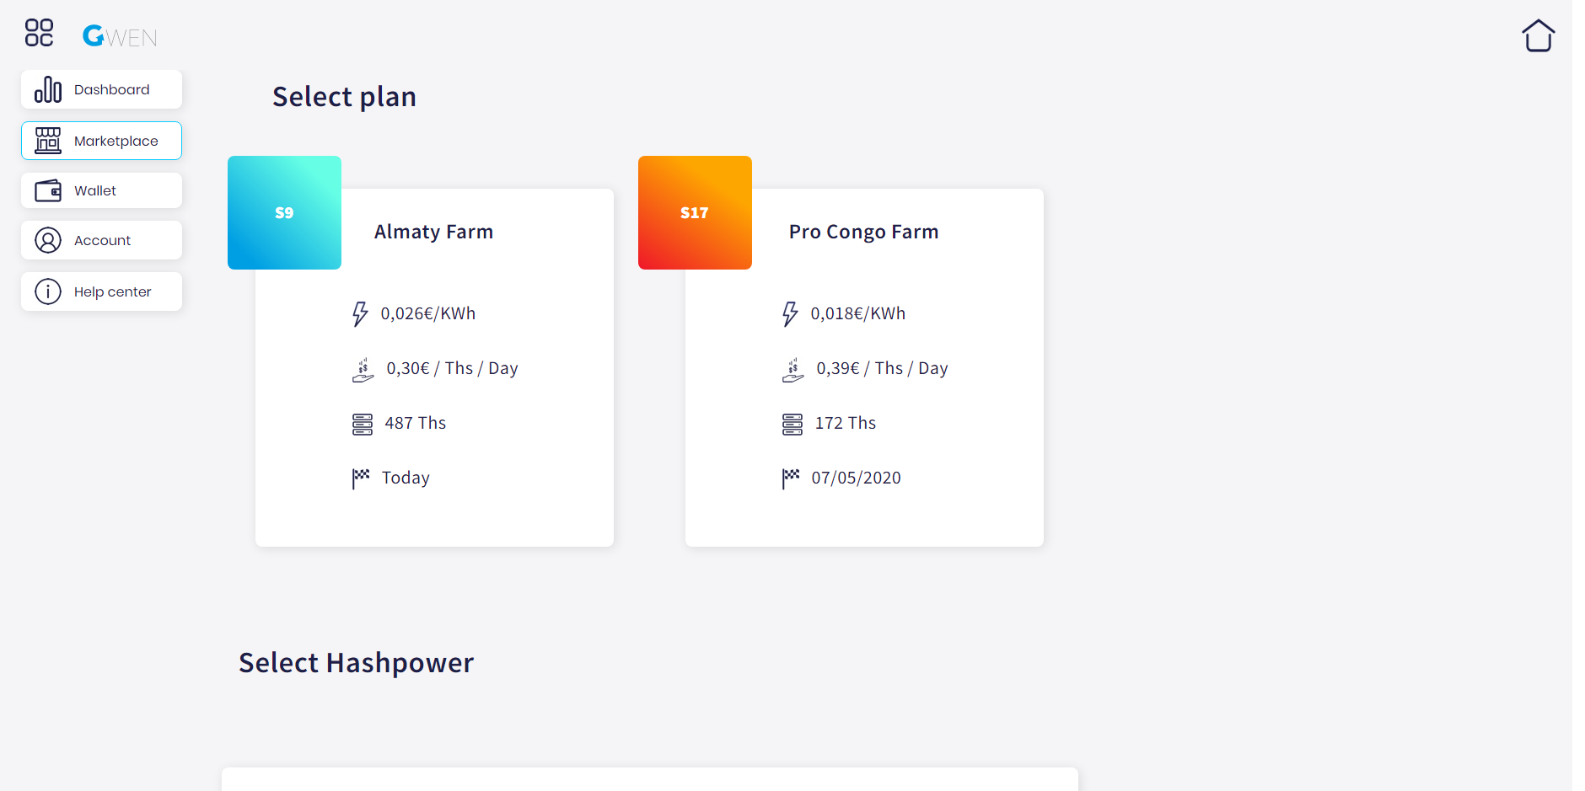Click the GWEN logo
This screenshot has width=1585, height=791.
coord(120,35)
